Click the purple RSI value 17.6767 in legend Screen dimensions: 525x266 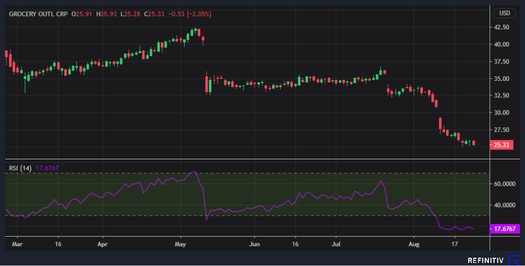click(x=47, y=168)
